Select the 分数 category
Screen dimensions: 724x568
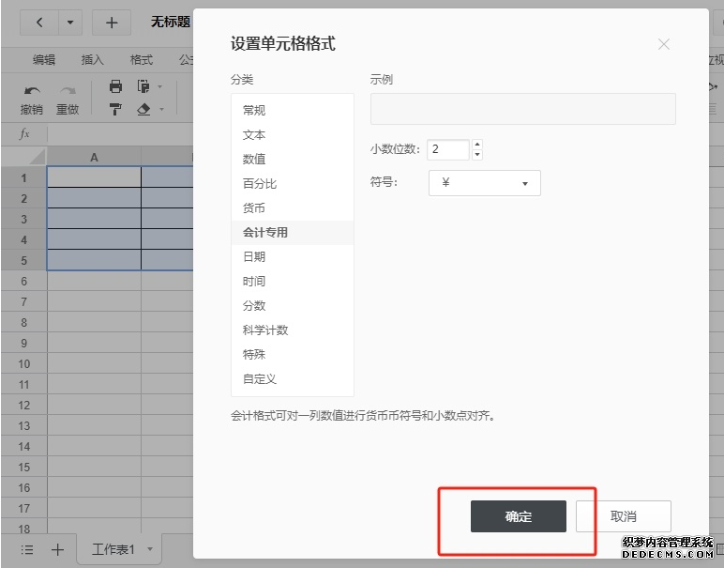tap(293, 306)
